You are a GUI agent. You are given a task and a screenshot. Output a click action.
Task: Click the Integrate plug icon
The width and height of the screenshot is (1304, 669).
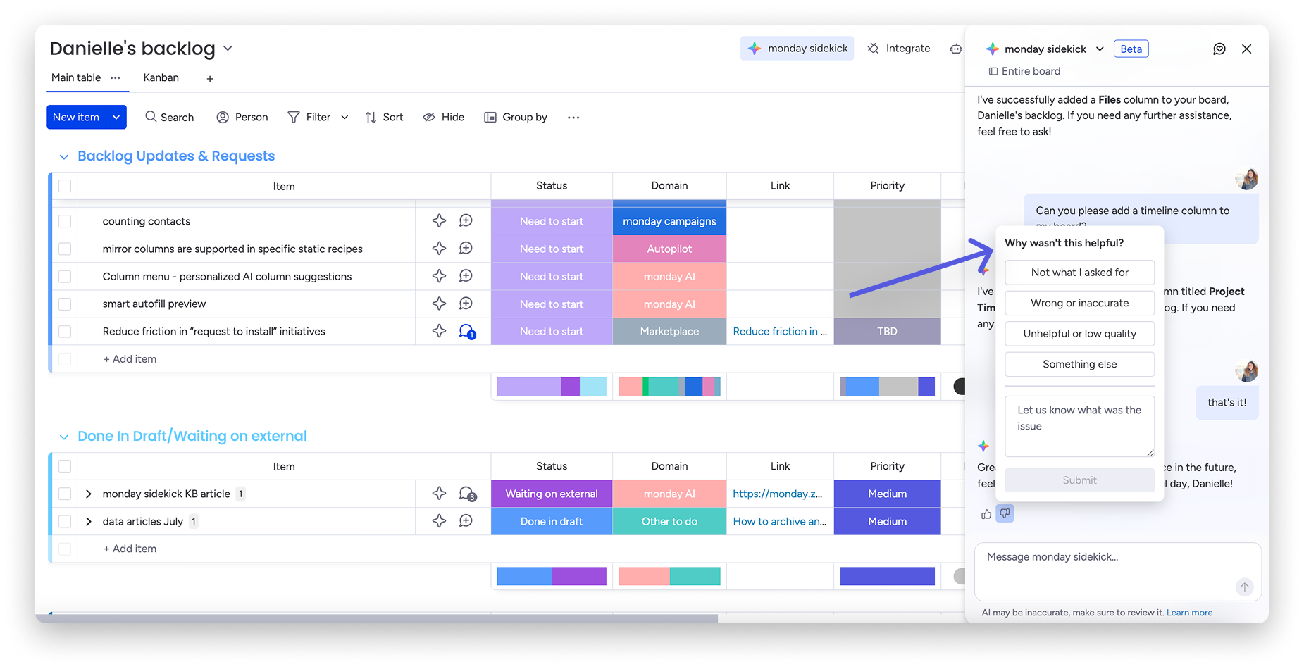tap(874, 49)
